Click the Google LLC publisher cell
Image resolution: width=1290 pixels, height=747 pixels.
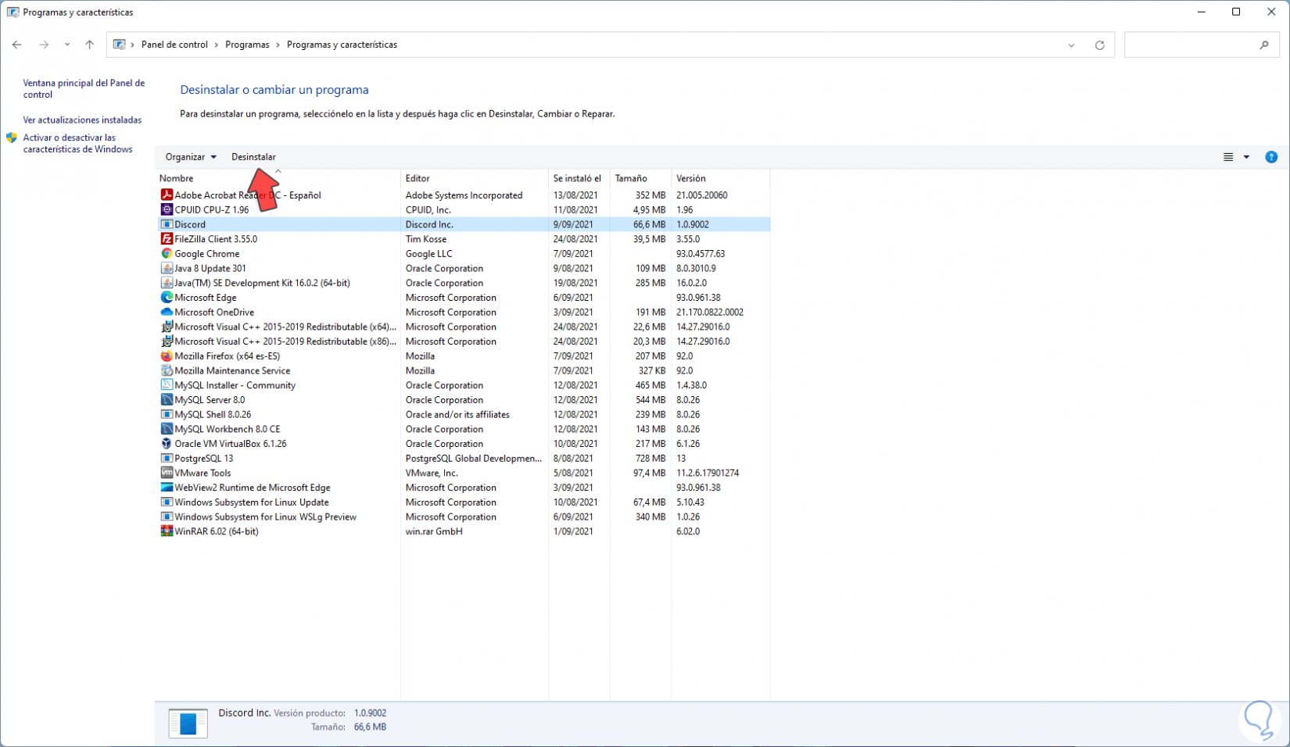pos(428,254)
